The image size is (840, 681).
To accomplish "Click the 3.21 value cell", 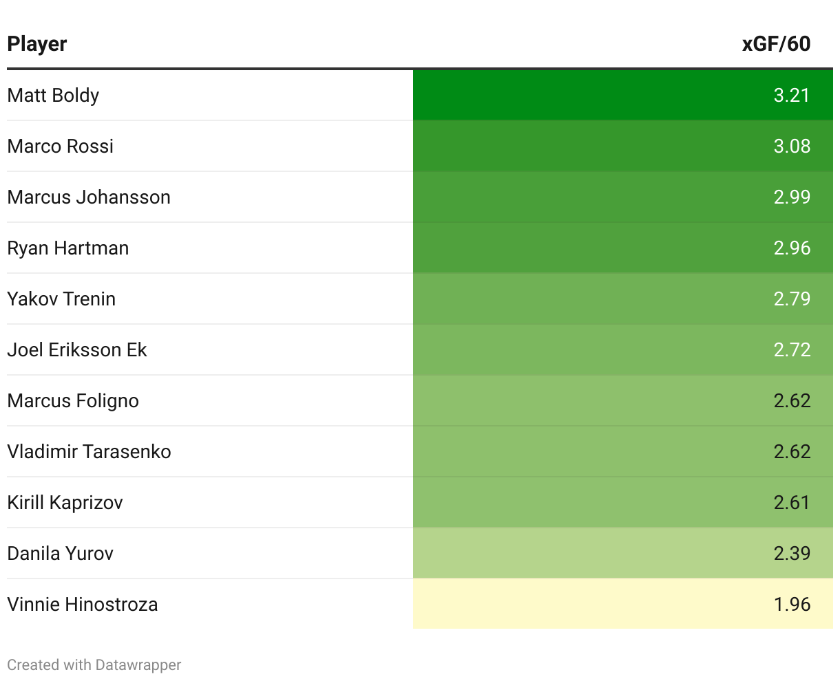I will click(623, 95).
